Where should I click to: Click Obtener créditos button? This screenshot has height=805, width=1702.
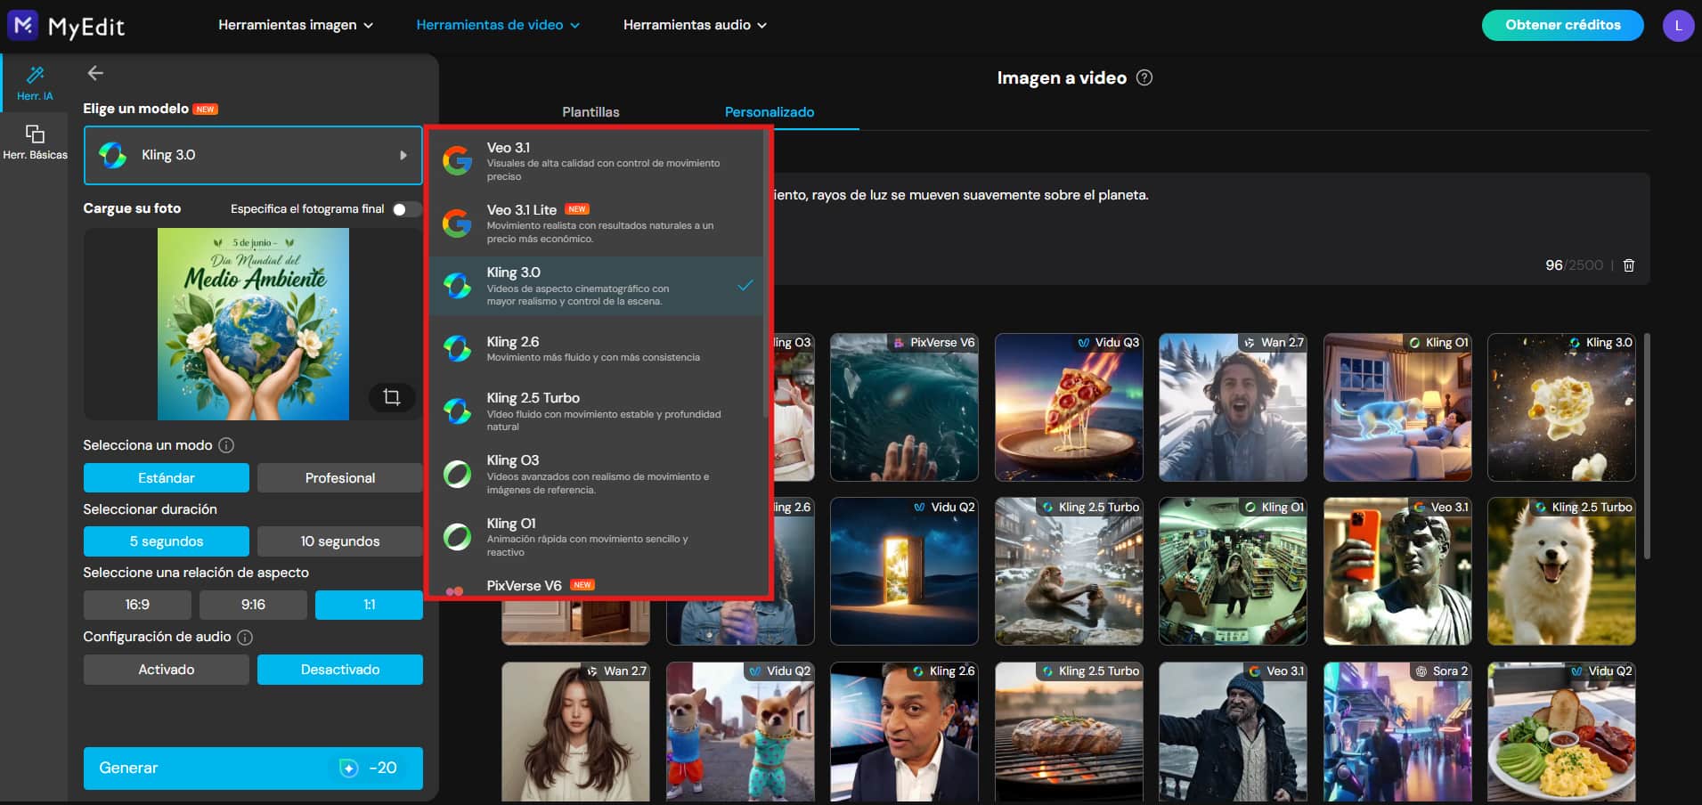click(x=1563, y=25)
